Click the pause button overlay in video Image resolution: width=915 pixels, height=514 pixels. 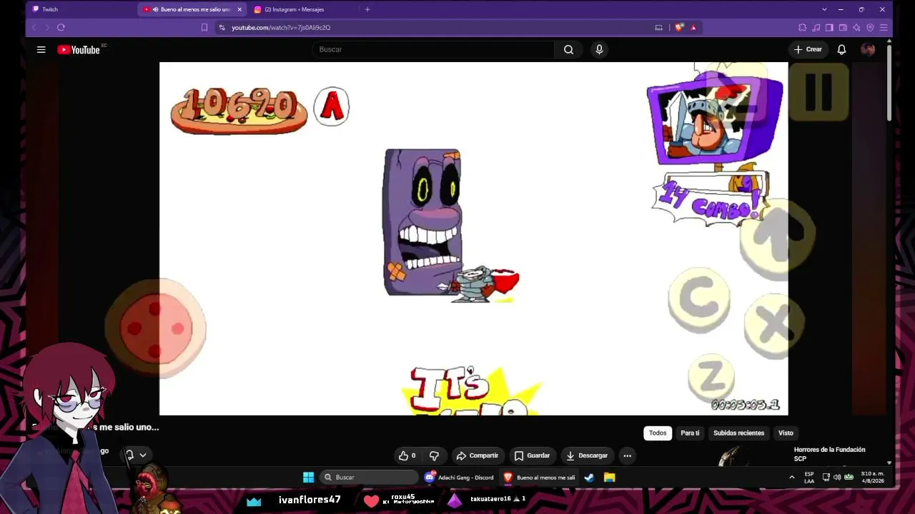tap(818, 91)
